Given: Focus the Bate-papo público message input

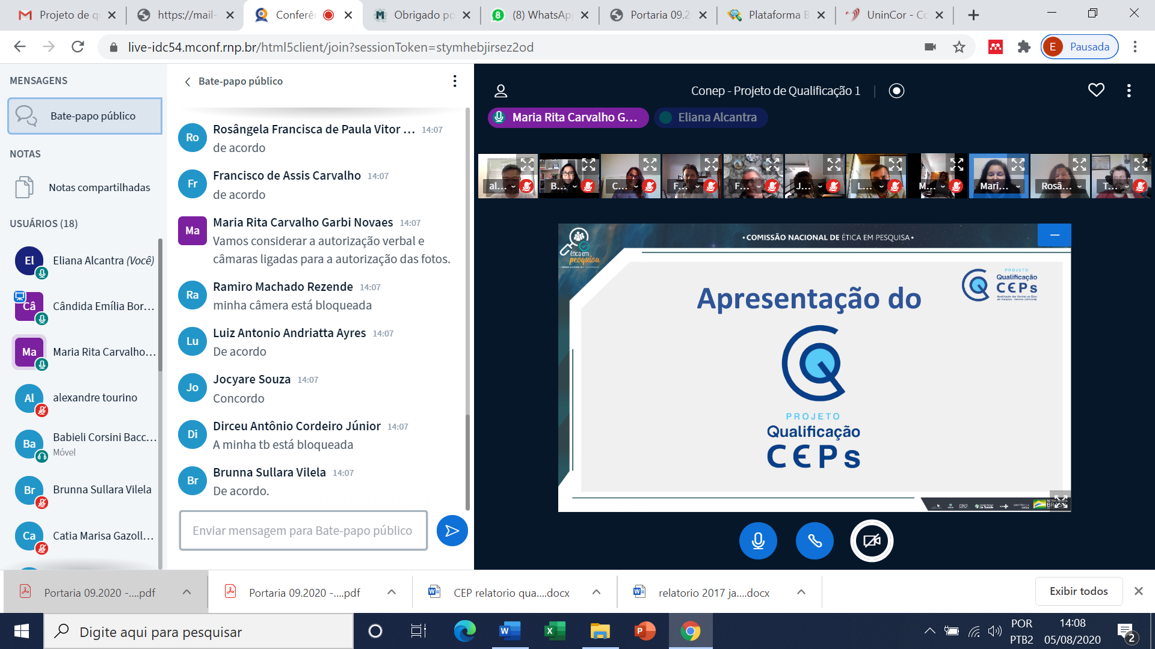Looking at the screenshot, I should 303,531.
